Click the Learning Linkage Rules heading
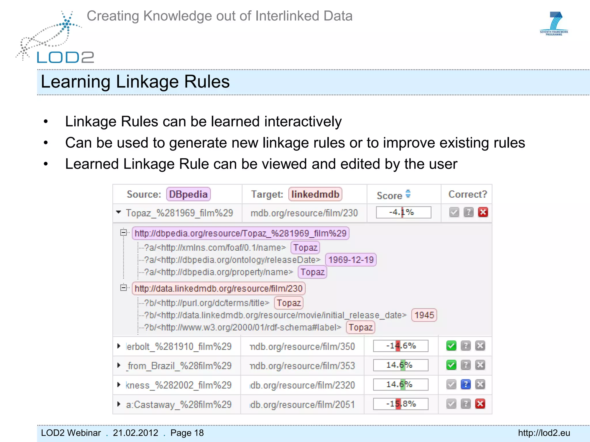Screen dimensions: 590x442 (x=135, y=81)
